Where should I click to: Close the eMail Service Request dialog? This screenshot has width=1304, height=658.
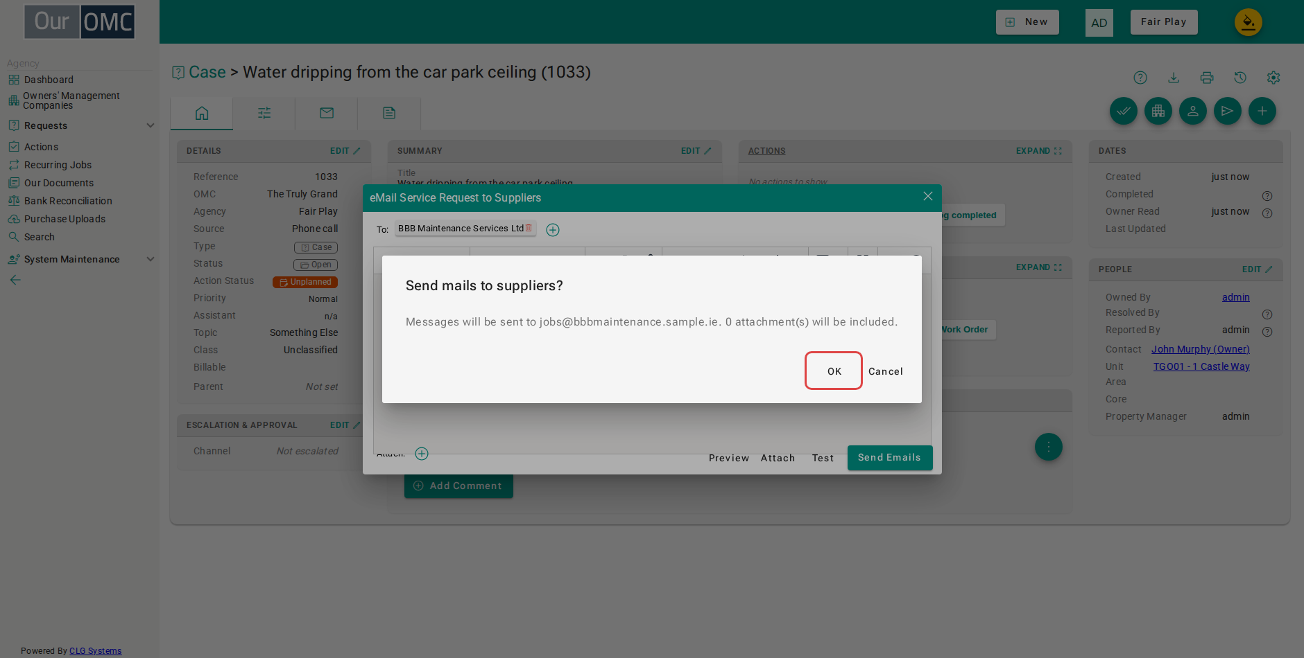pyautogui.click(x=928, y=197)
